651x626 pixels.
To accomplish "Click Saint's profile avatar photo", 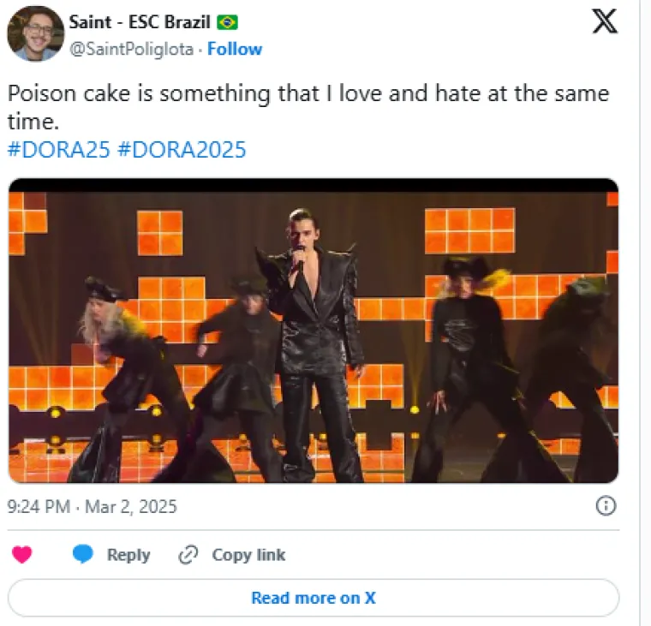I will coord(35,33).
